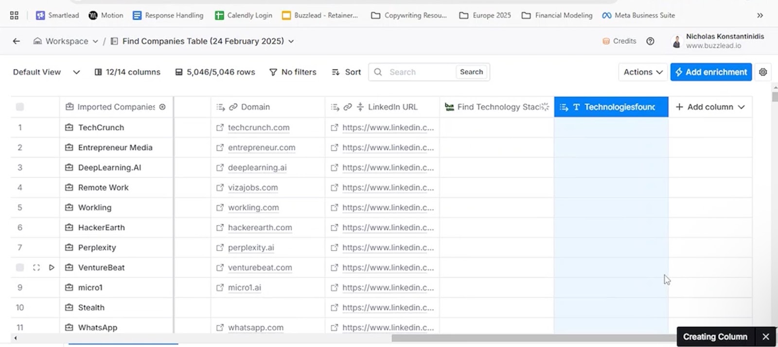778x347 pixels.
Task: Open the perplexity.ai domain link
Action: 251,248
